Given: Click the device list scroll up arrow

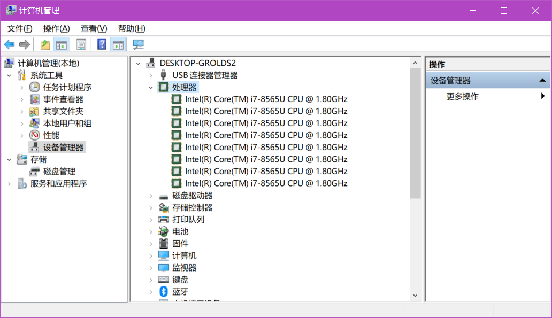Looking at the screenshot, I should pos(415,63).
